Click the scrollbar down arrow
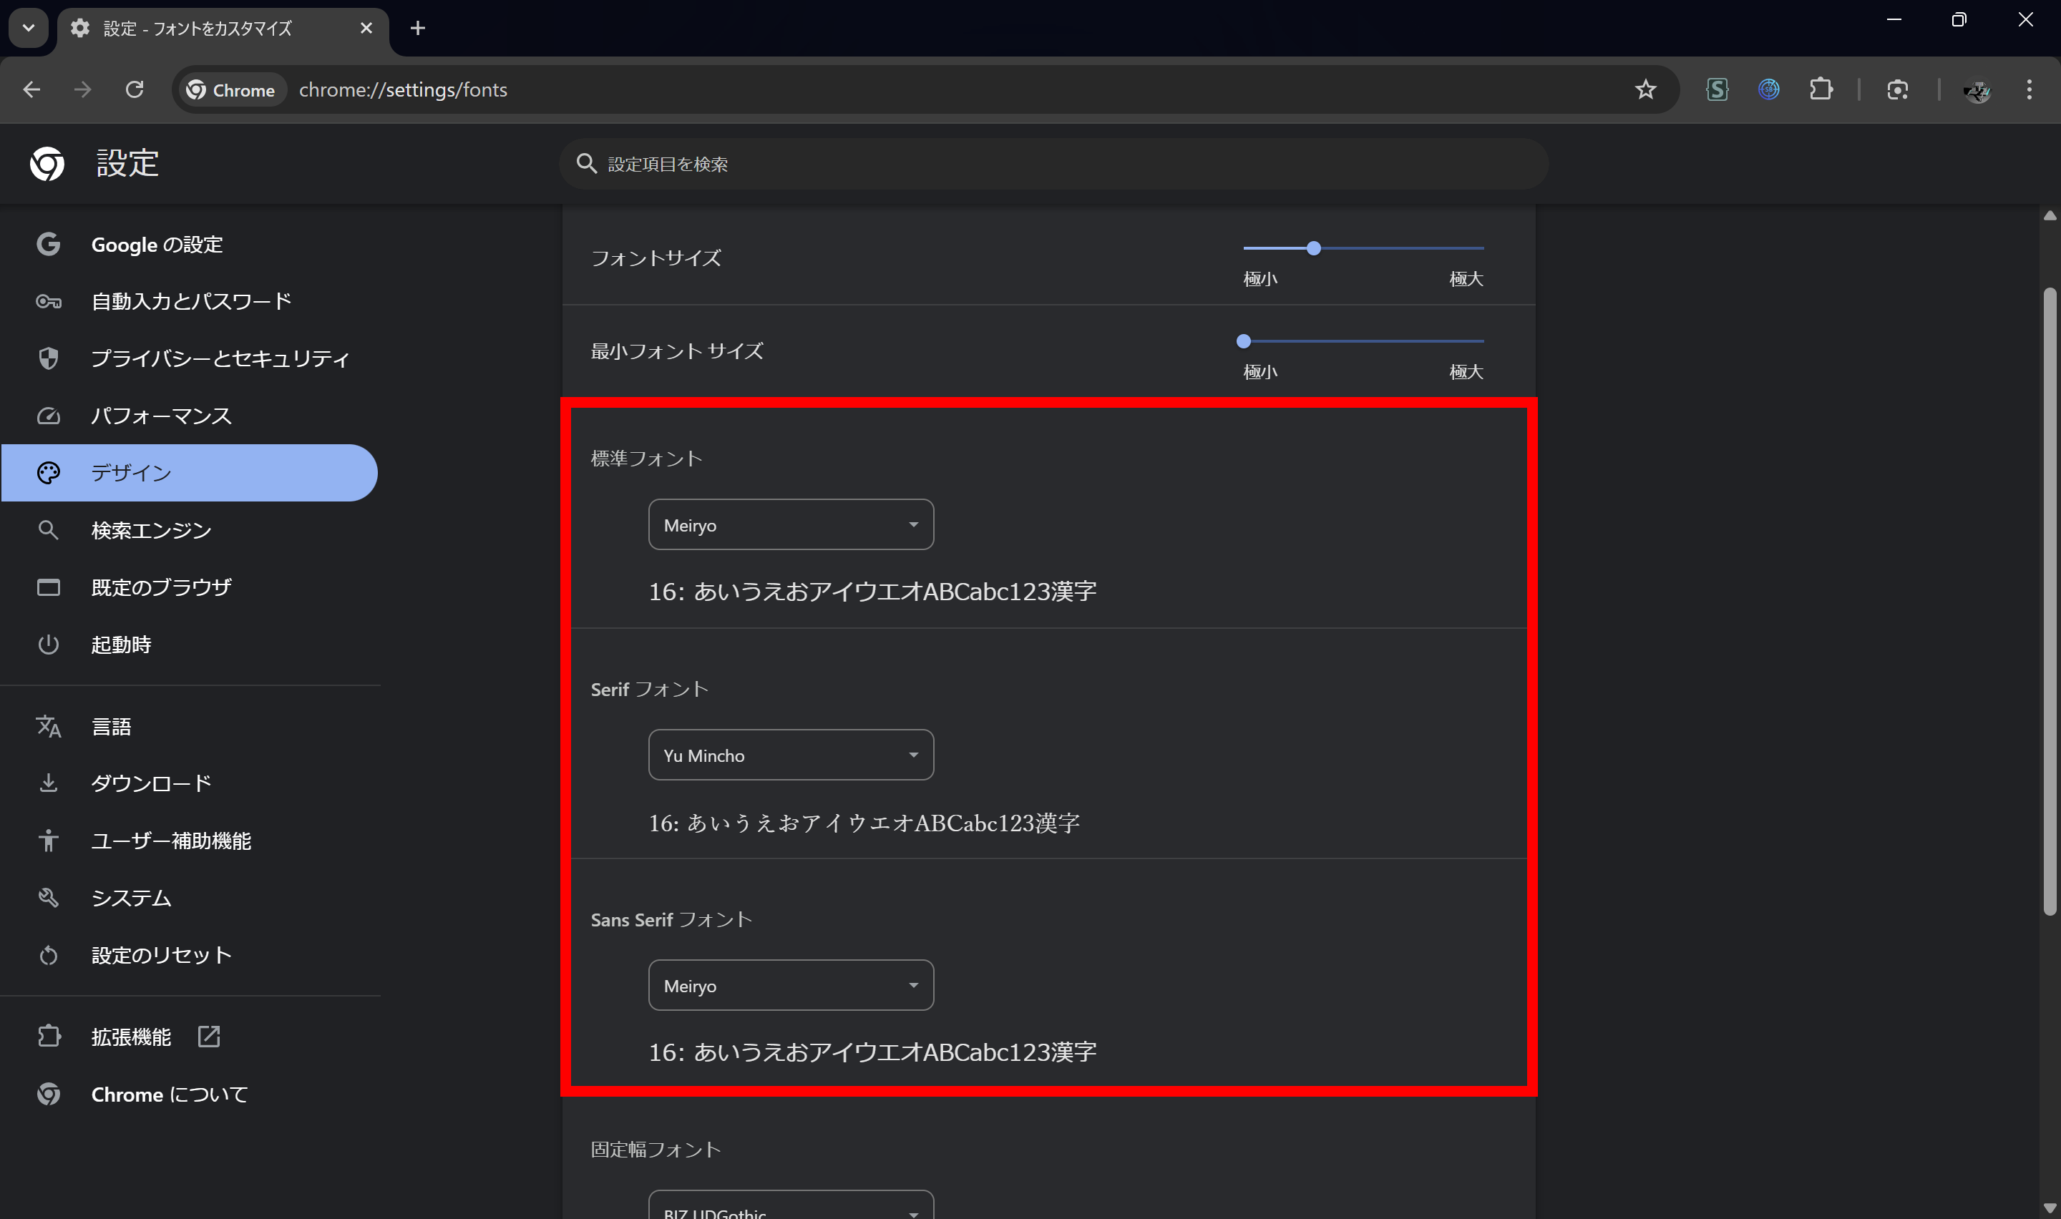2061x1219 pixels. pyautogui.click(x=2050, y=1208)
